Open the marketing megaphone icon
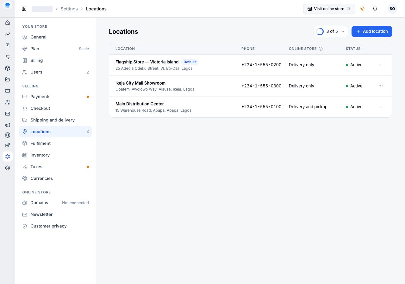Viewport: 405px width, 284px height. (8, 125)
